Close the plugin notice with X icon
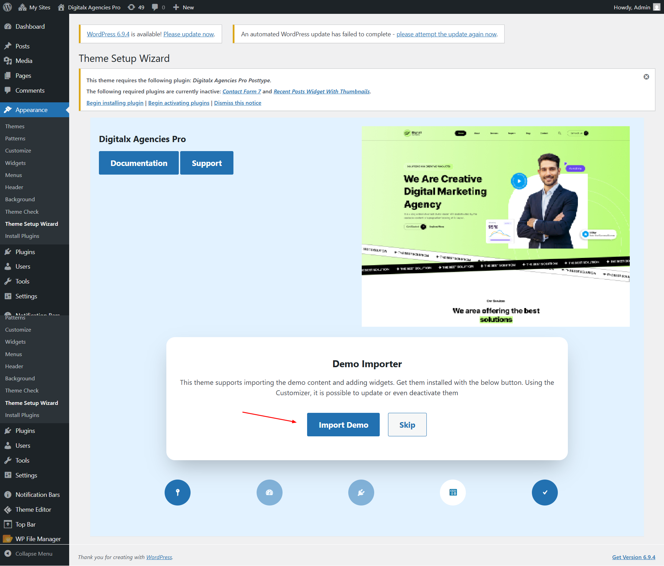 point(646,77)
